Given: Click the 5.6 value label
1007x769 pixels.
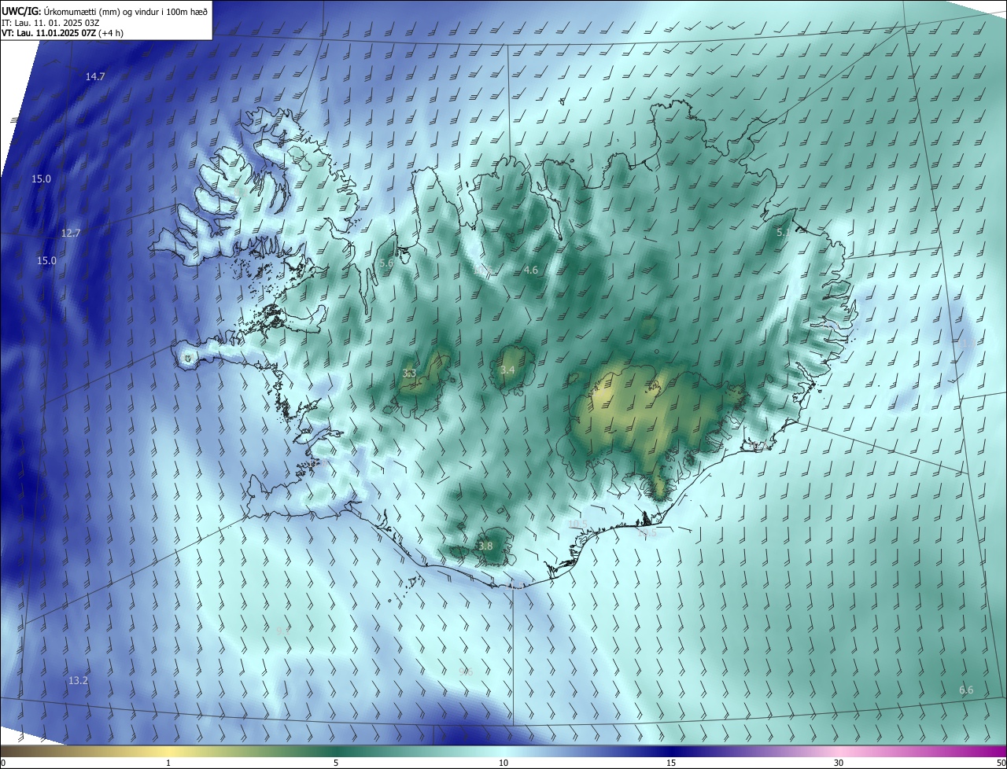Looking at the screenshot, I should click(x=386, y=263).
